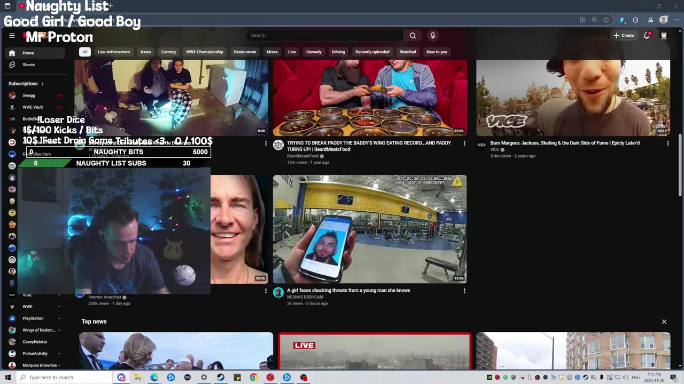
Task: Open the CaseyNeistat subscription channel
Action: point(35,342)
